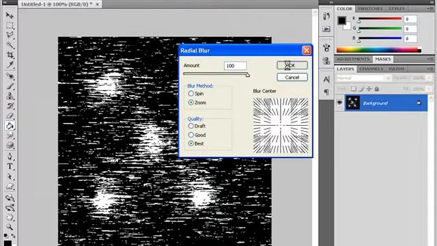Screen dimensions: 437x246
Task: Click the lock position icon in Layers
Action: click(x=369, y=89)
